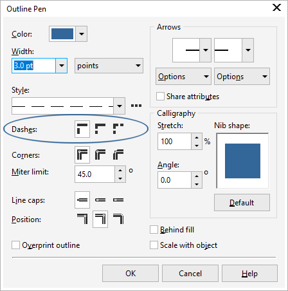Expand the line Style dropdown
The height and width of the screenshot is (291, 288).
tap(120, 106)
